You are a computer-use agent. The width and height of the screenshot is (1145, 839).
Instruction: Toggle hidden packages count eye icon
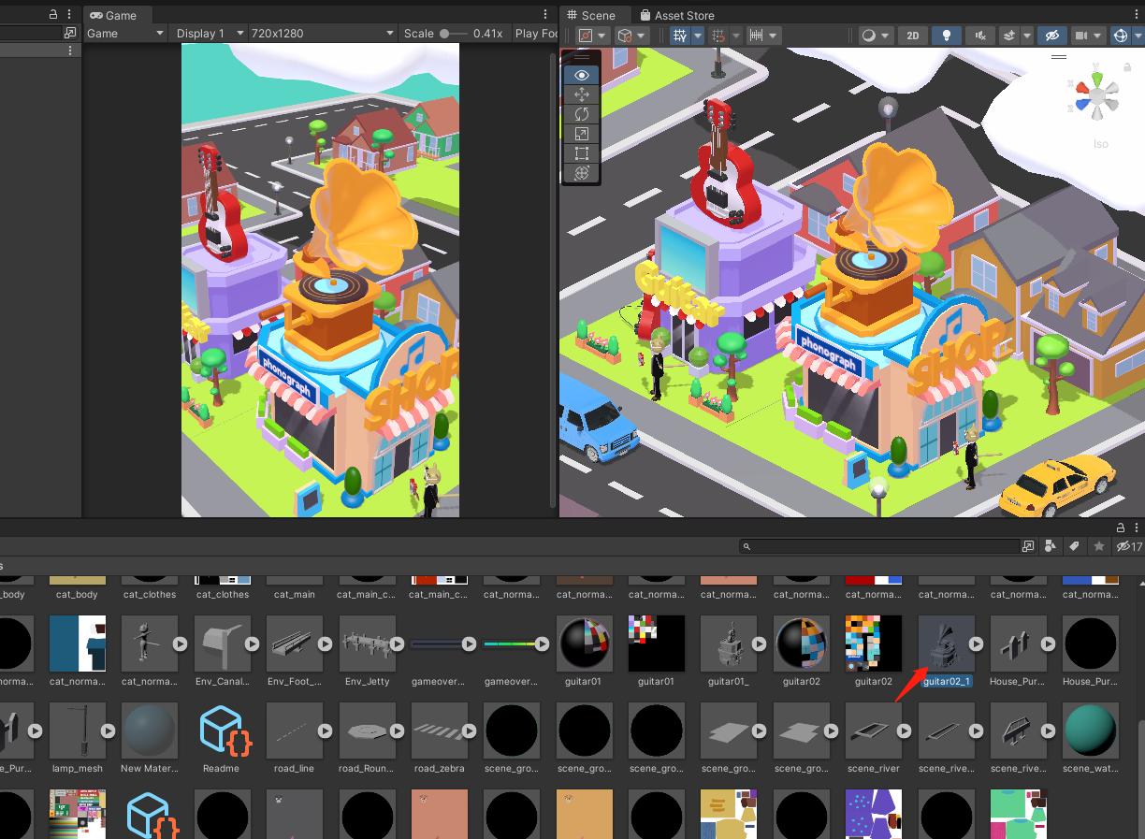coord(1129,546)
